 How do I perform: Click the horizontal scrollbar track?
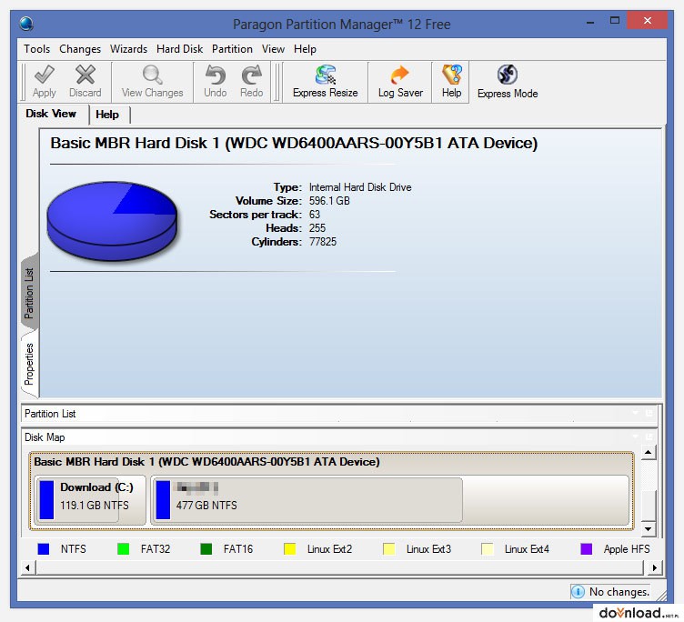coord(340,567)
